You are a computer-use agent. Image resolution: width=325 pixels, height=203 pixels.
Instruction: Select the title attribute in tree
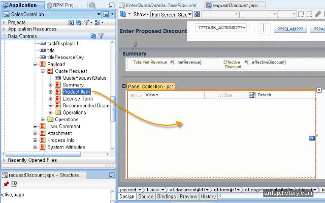pyautogui.click(x=51, y=50)
